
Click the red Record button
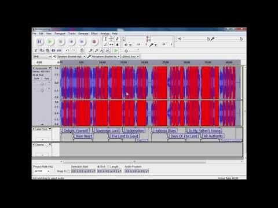pyautogui.click(x=94, y=42)
